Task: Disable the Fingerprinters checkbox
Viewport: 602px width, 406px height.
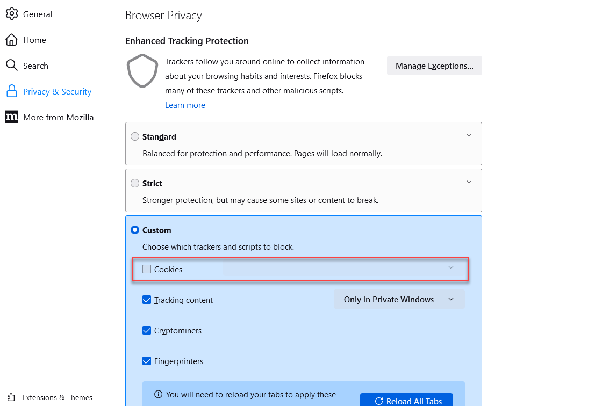Action: point(147,361)
